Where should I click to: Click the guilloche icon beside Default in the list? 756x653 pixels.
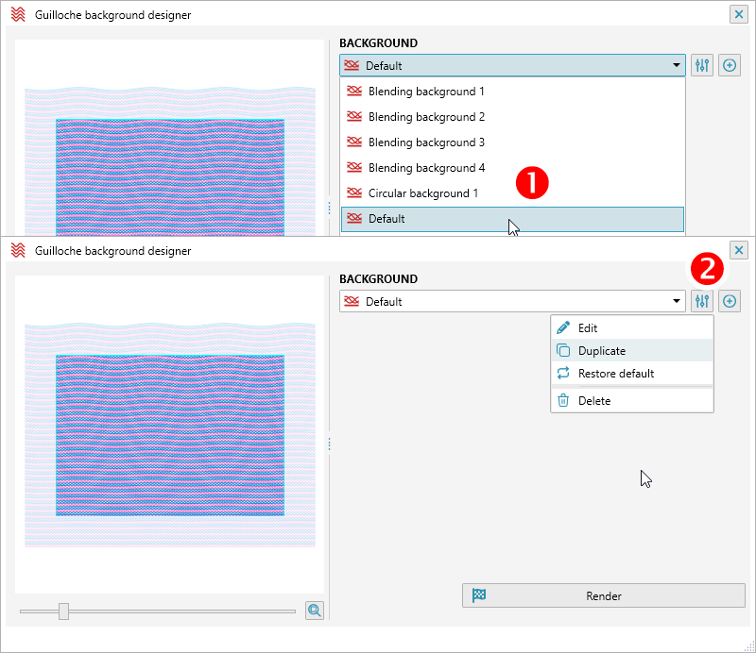[353, 218]
